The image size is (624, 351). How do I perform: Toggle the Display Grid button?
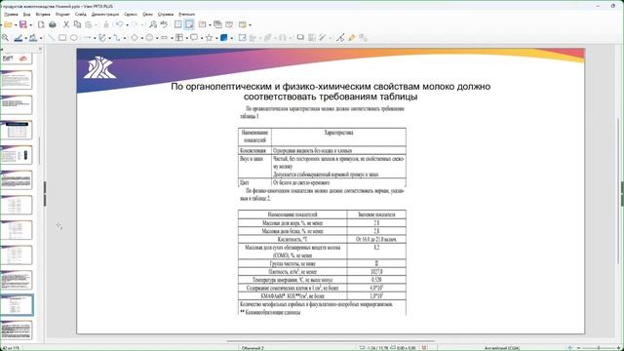pos(177,24)
